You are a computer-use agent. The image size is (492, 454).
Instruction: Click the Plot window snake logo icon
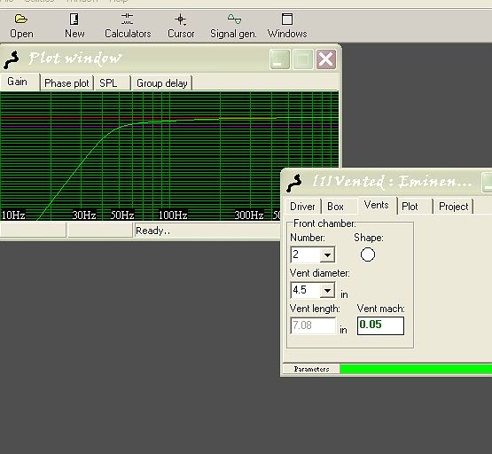[x=12, y=59]
